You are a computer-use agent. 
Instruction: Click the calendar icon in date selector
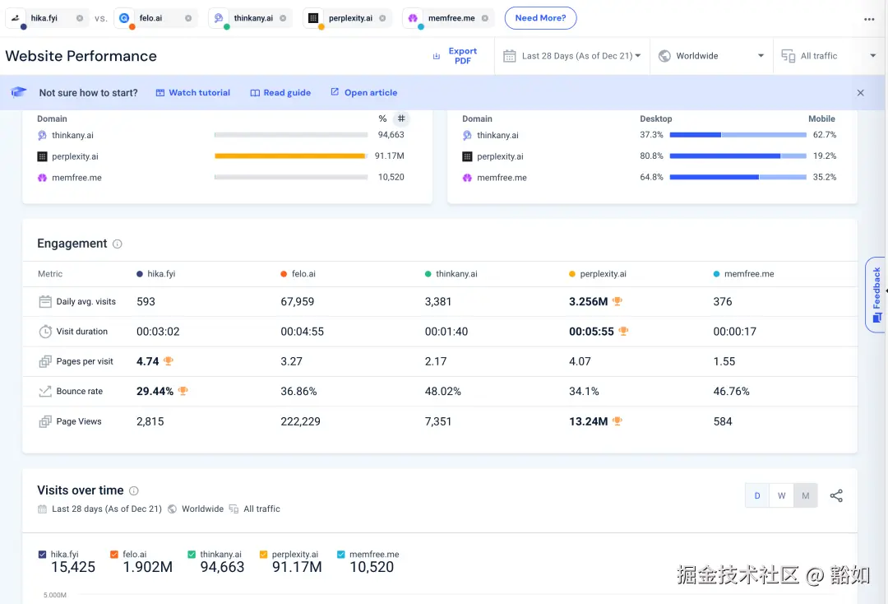[510, 56]
